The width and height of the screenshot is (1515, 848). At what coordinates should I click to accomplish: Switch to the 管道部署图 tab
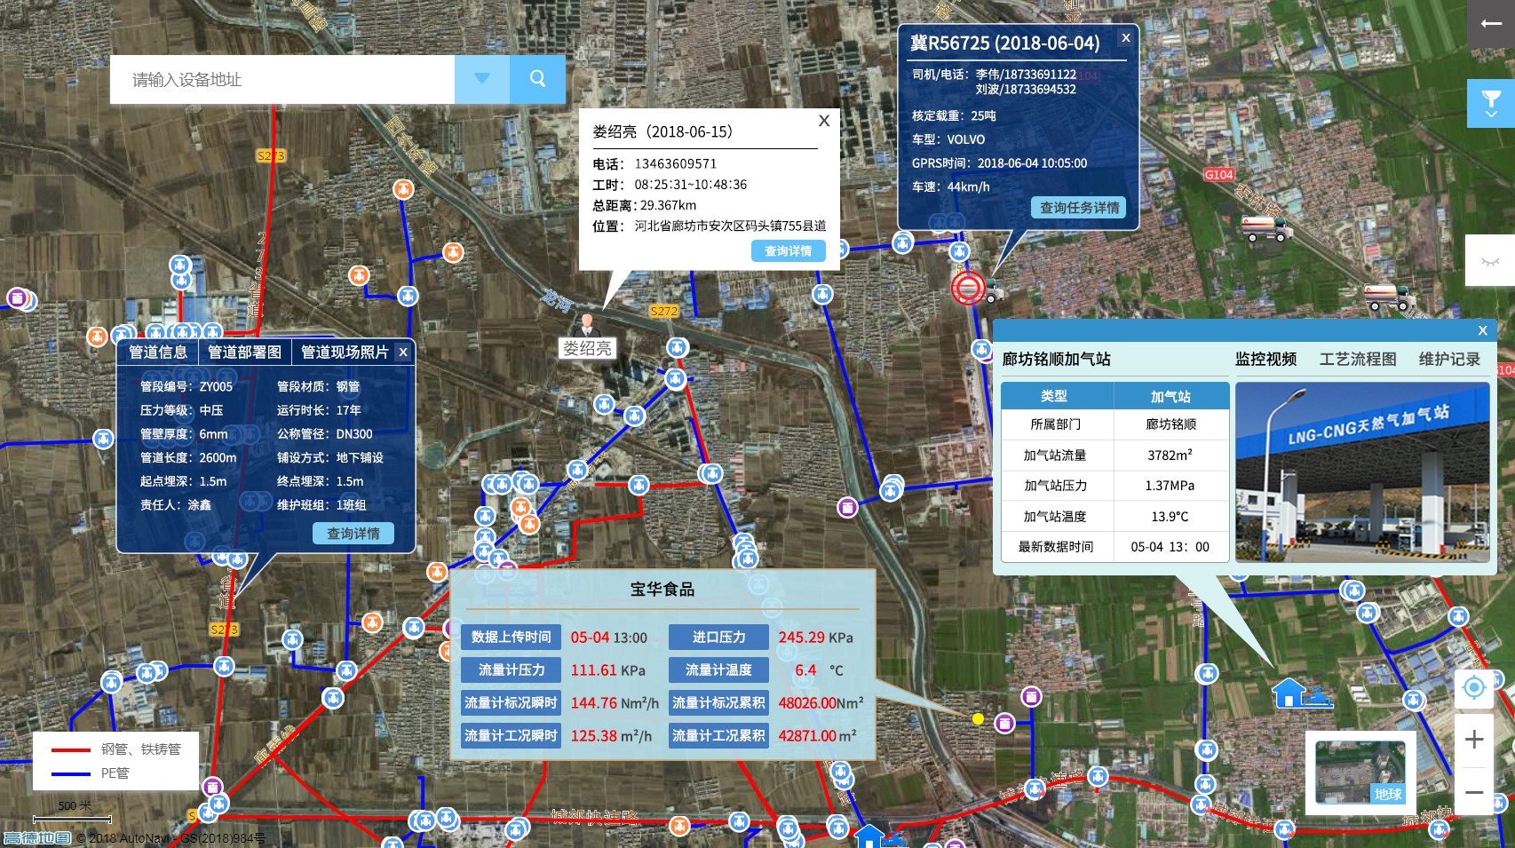pyautogui.click(x=244, y=353)
